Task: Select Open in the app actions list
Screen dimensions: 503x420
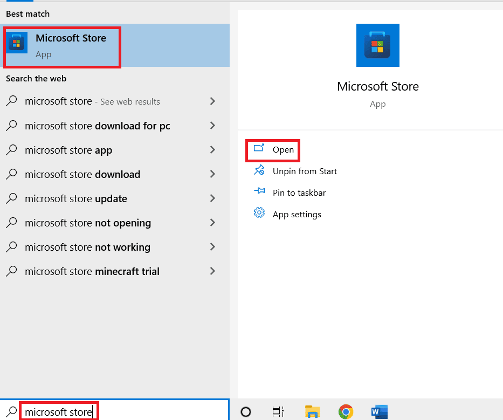Action: (x=282, y=150)
